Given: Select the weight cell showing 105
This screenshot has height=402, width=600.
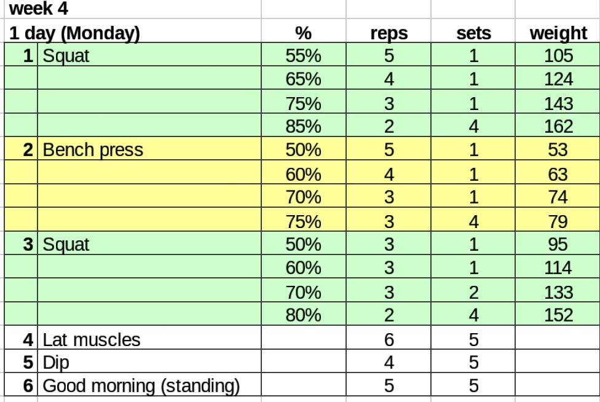Looking at the screenshot, I should coord(558,56).
